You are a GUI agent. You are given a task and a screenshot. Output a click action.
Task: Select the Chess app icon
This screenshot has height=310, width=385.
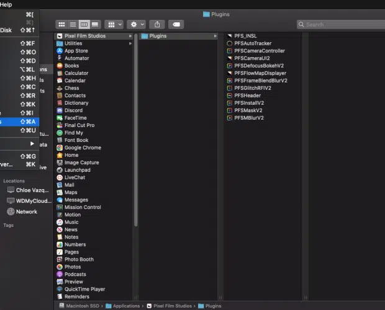pyautogui.click(x=60, y=88)
